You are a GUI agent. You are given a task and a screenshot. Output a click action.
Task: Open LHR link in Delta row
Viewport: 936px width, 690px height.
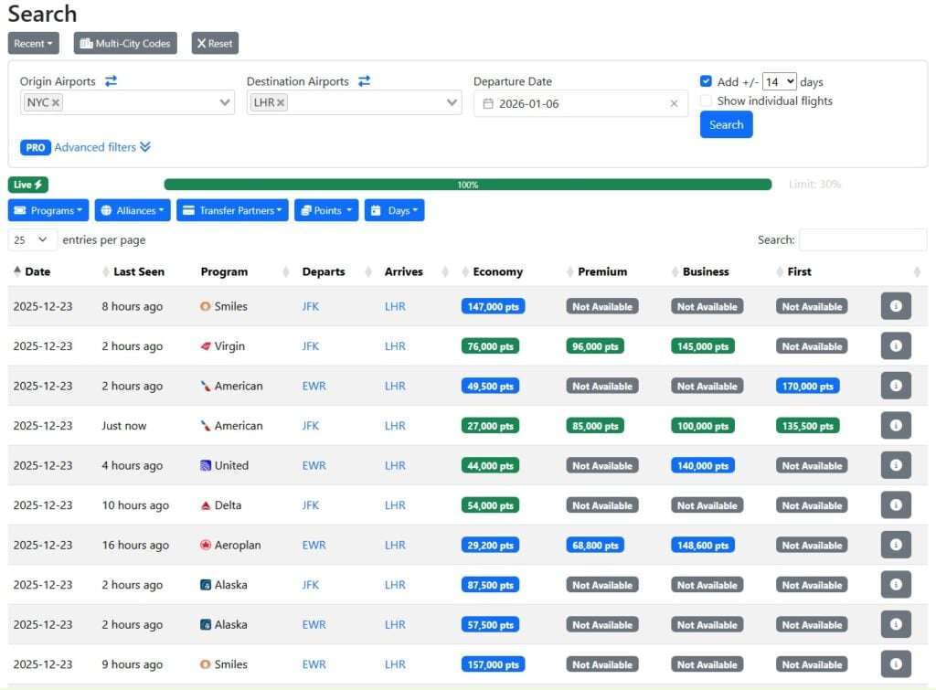tap(395, 505)
